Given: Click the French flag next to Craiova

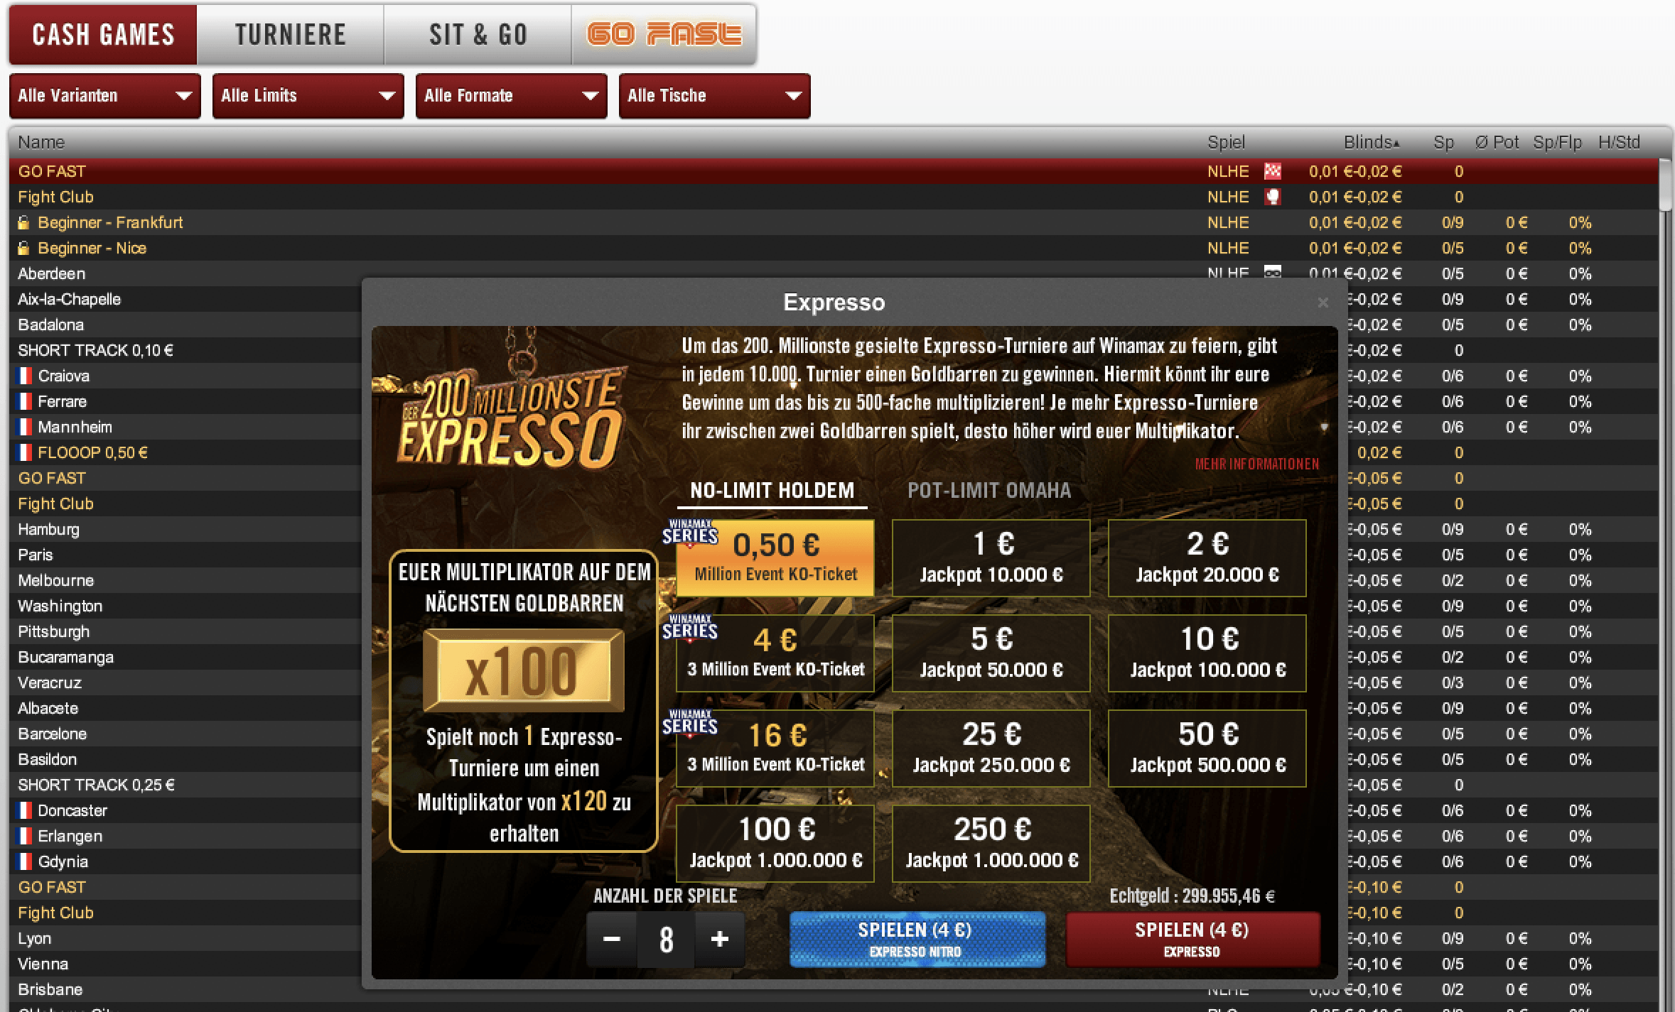Looking at the screenshot, I should pyautogui.click(x=24, y=376).
